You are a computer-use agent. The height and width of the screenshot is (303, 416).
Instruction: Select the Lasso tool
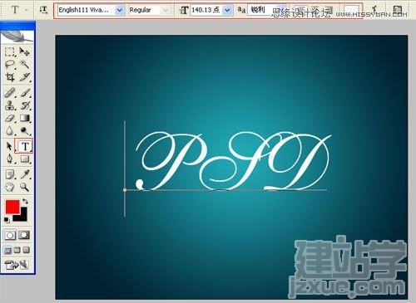point(10,64)
